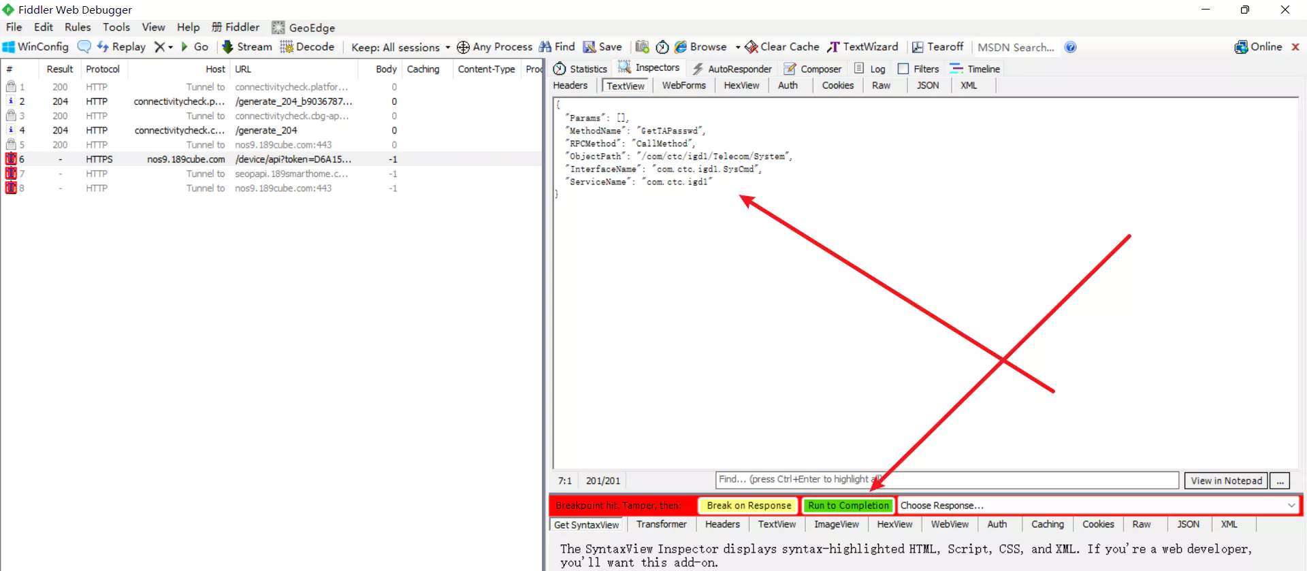
Task: Open the Choose Response dropdown
Action: [1097, 505]
